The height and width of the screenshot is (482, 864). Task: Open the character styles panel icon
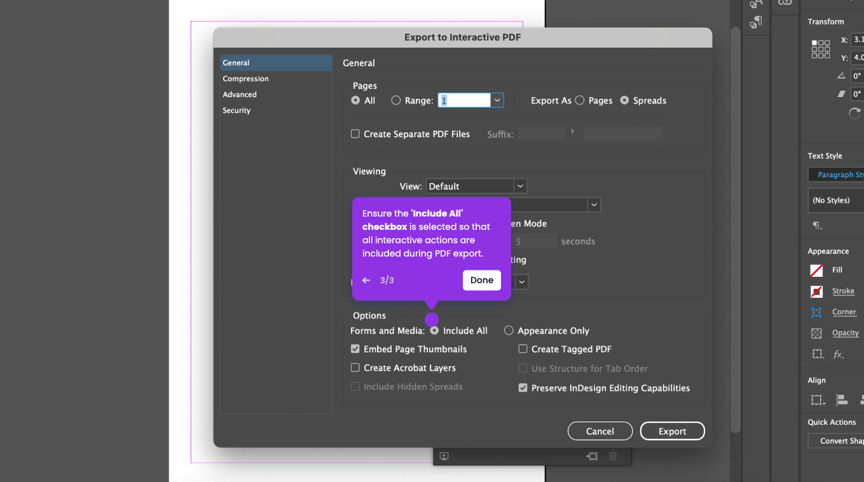tap(756, 3)
